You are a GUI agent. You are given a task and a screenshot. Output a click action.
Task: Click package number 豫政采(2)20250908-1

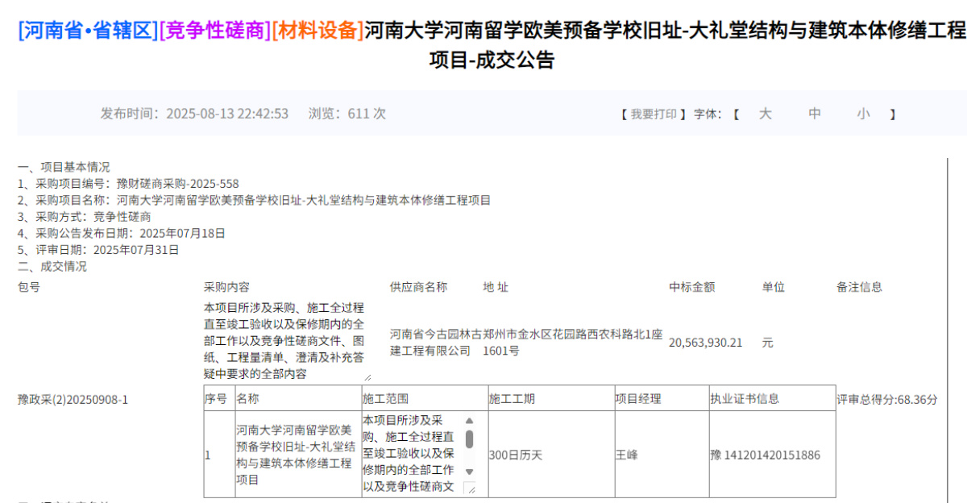tap(73, 400)
